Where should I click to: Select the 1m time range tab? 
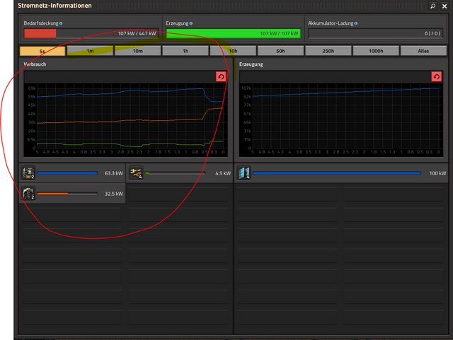pyautogui.click(x=90, y=51)
